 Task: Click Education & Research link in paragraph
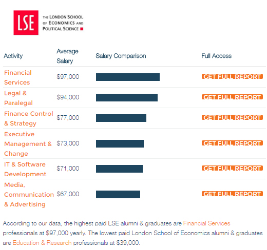[42, 243]
